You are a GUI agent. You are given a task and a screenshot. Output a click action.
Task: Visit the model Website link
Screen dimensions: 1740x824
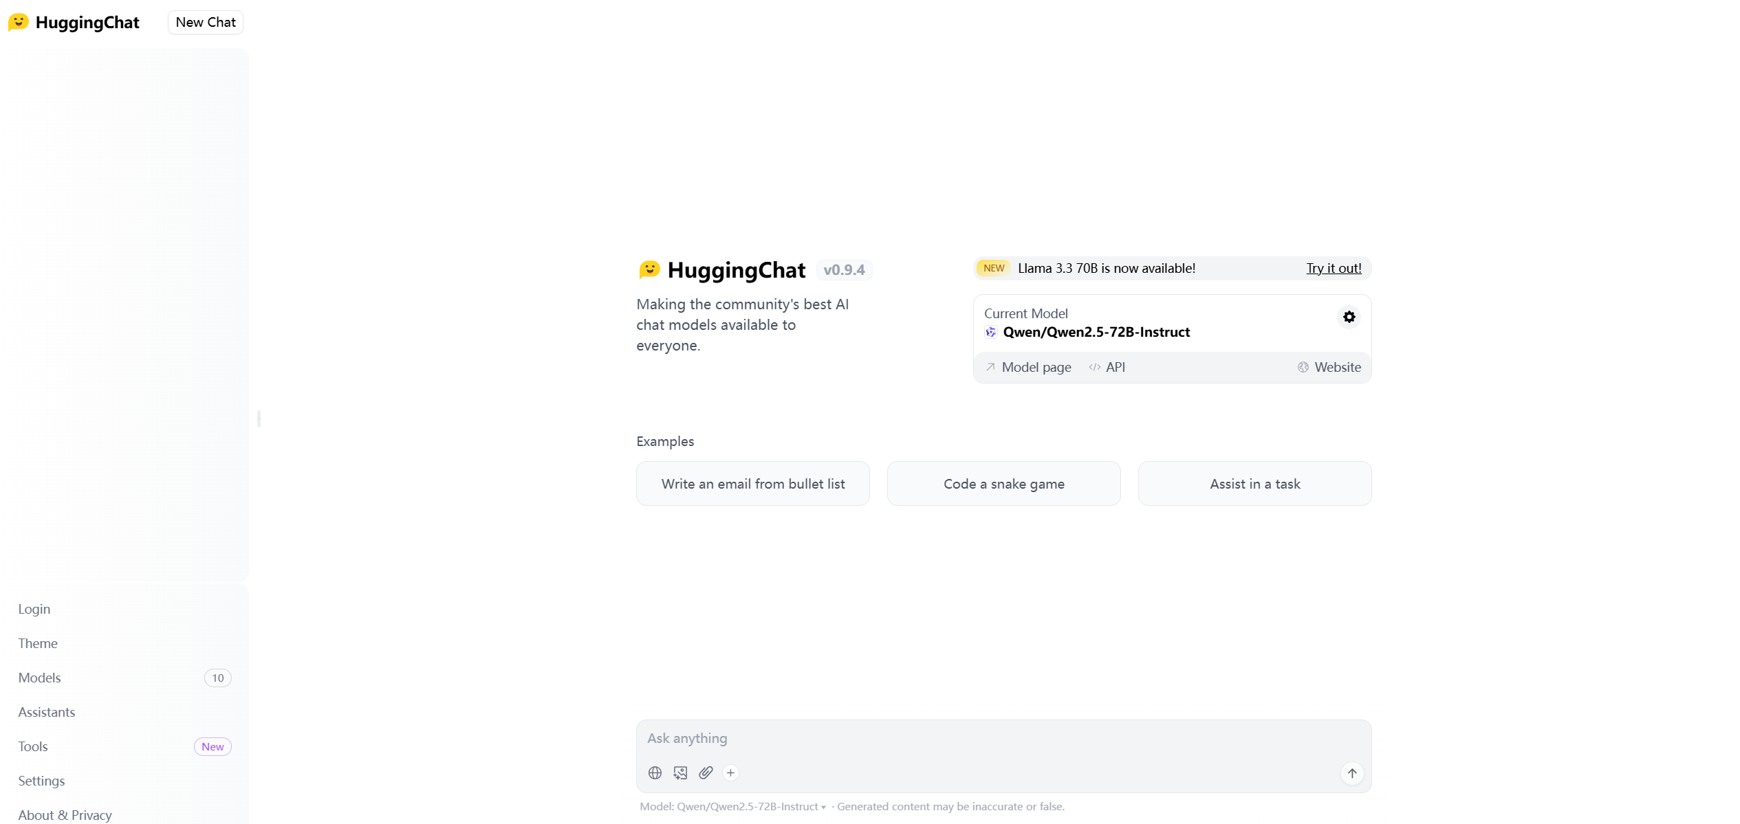click(1329, 367)
